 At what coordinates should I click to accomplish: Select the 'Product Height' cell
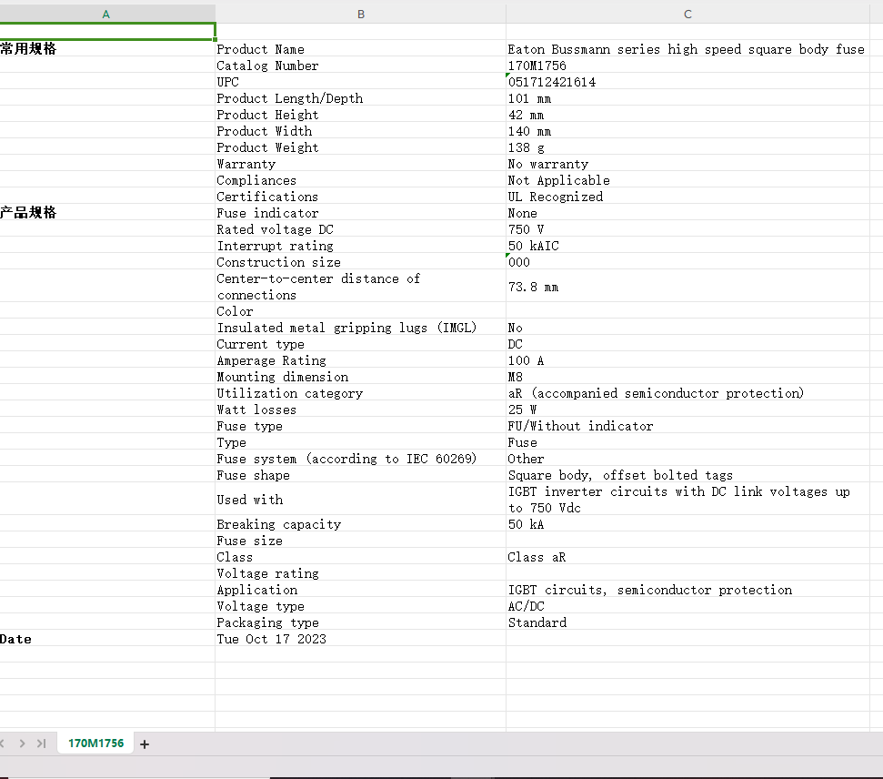[360, 115]
